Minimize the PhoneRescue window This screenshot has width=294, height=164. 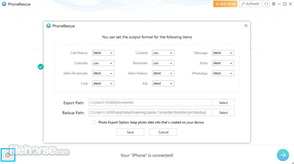[x=279, y=4]
